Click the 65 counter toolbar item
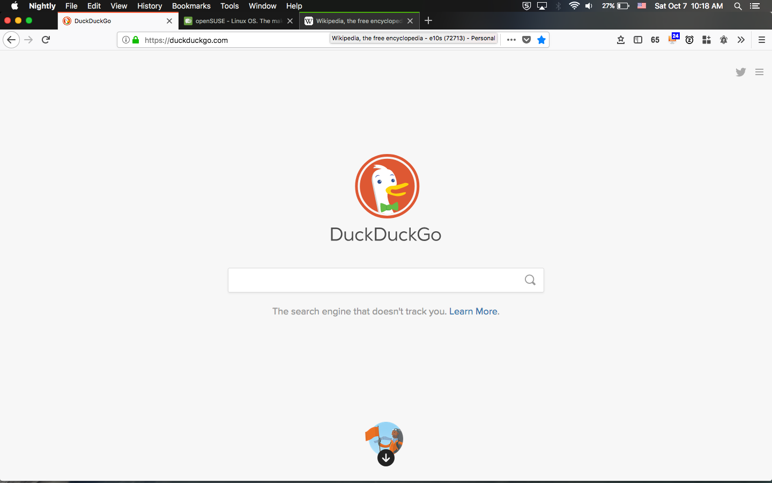Viewport: 772px width, 483px height. (x=655, y=40)
